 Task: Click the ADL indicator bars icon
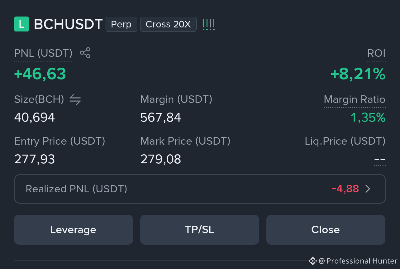[x=209, y=24]
